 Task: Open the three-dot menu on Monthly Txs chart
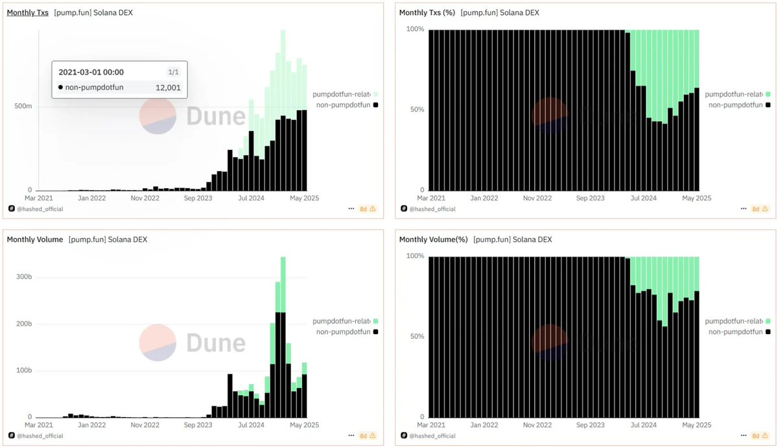pos(351,209)
